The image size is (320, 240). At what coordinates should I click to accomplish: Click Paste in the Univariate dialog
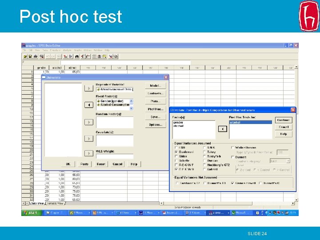click(84, 164)
